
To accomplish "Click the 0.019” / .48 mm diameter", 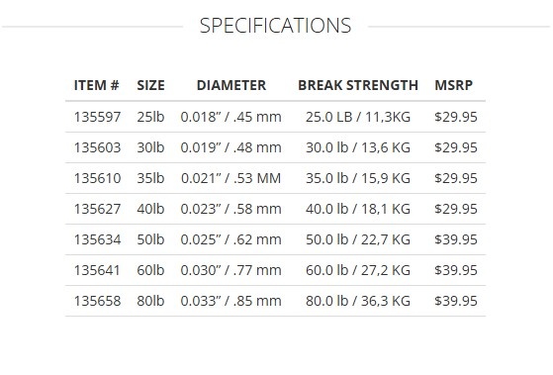I will click(x=231, y=147).
